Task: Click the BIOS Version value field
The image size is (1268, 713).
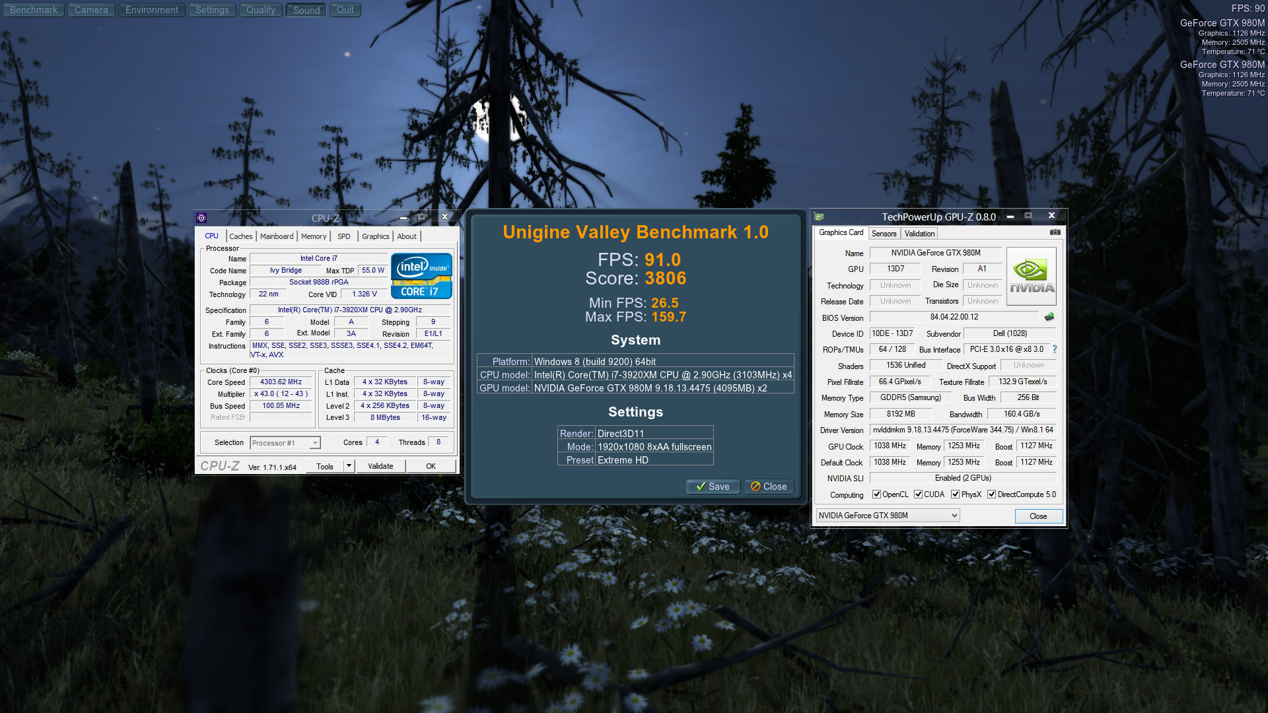Action: (954, 318)
